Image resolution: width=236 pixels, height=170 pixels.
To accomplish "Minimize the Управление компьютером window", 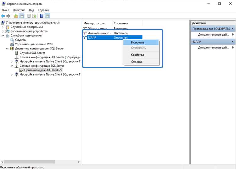I will tap(209, 4).
